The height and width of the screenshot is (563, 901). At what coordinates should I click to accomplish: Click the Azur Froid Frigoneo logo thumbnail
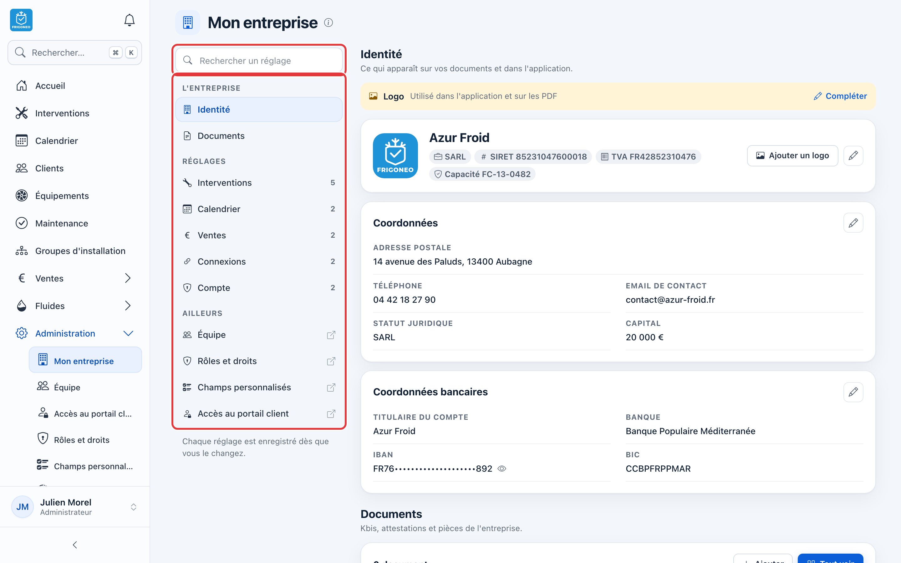(395, 156)
